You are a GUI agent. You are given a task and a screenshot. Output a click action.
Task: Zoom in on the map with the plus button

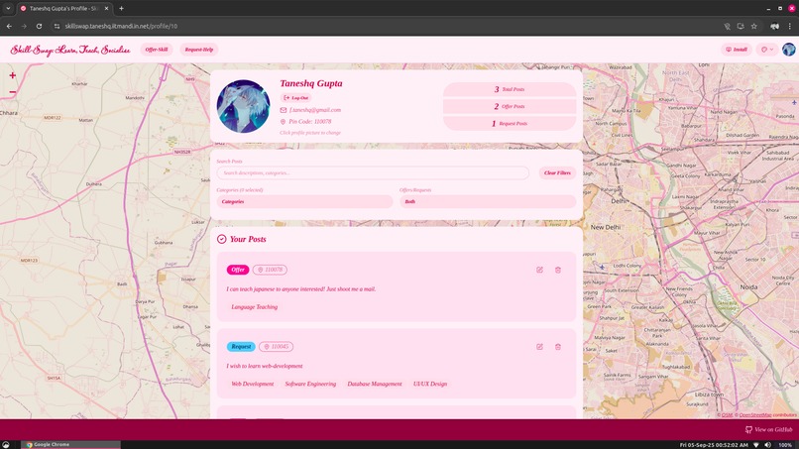tap(12, 75)
